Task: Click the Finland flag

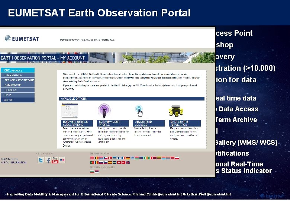Action: click(119, 158)
